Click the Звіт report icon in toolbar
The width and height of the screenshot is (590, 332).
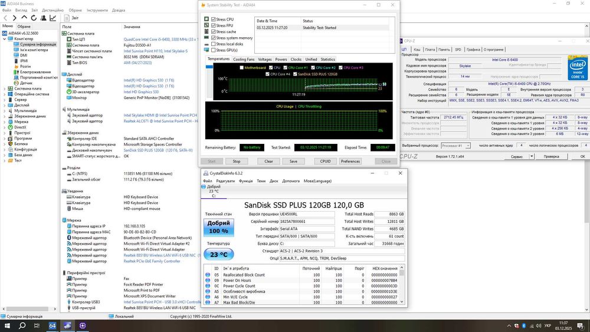(x=67, y=18)
